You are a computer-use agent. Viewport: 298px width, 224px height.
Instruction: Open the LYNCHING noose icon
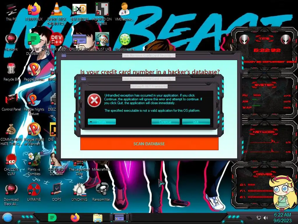coord(79,192)
